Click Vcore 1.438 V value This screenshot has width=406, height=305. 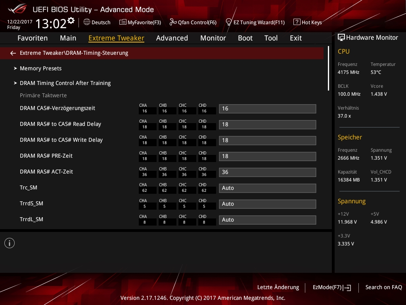pyautogui.click(x=379, y=94)
